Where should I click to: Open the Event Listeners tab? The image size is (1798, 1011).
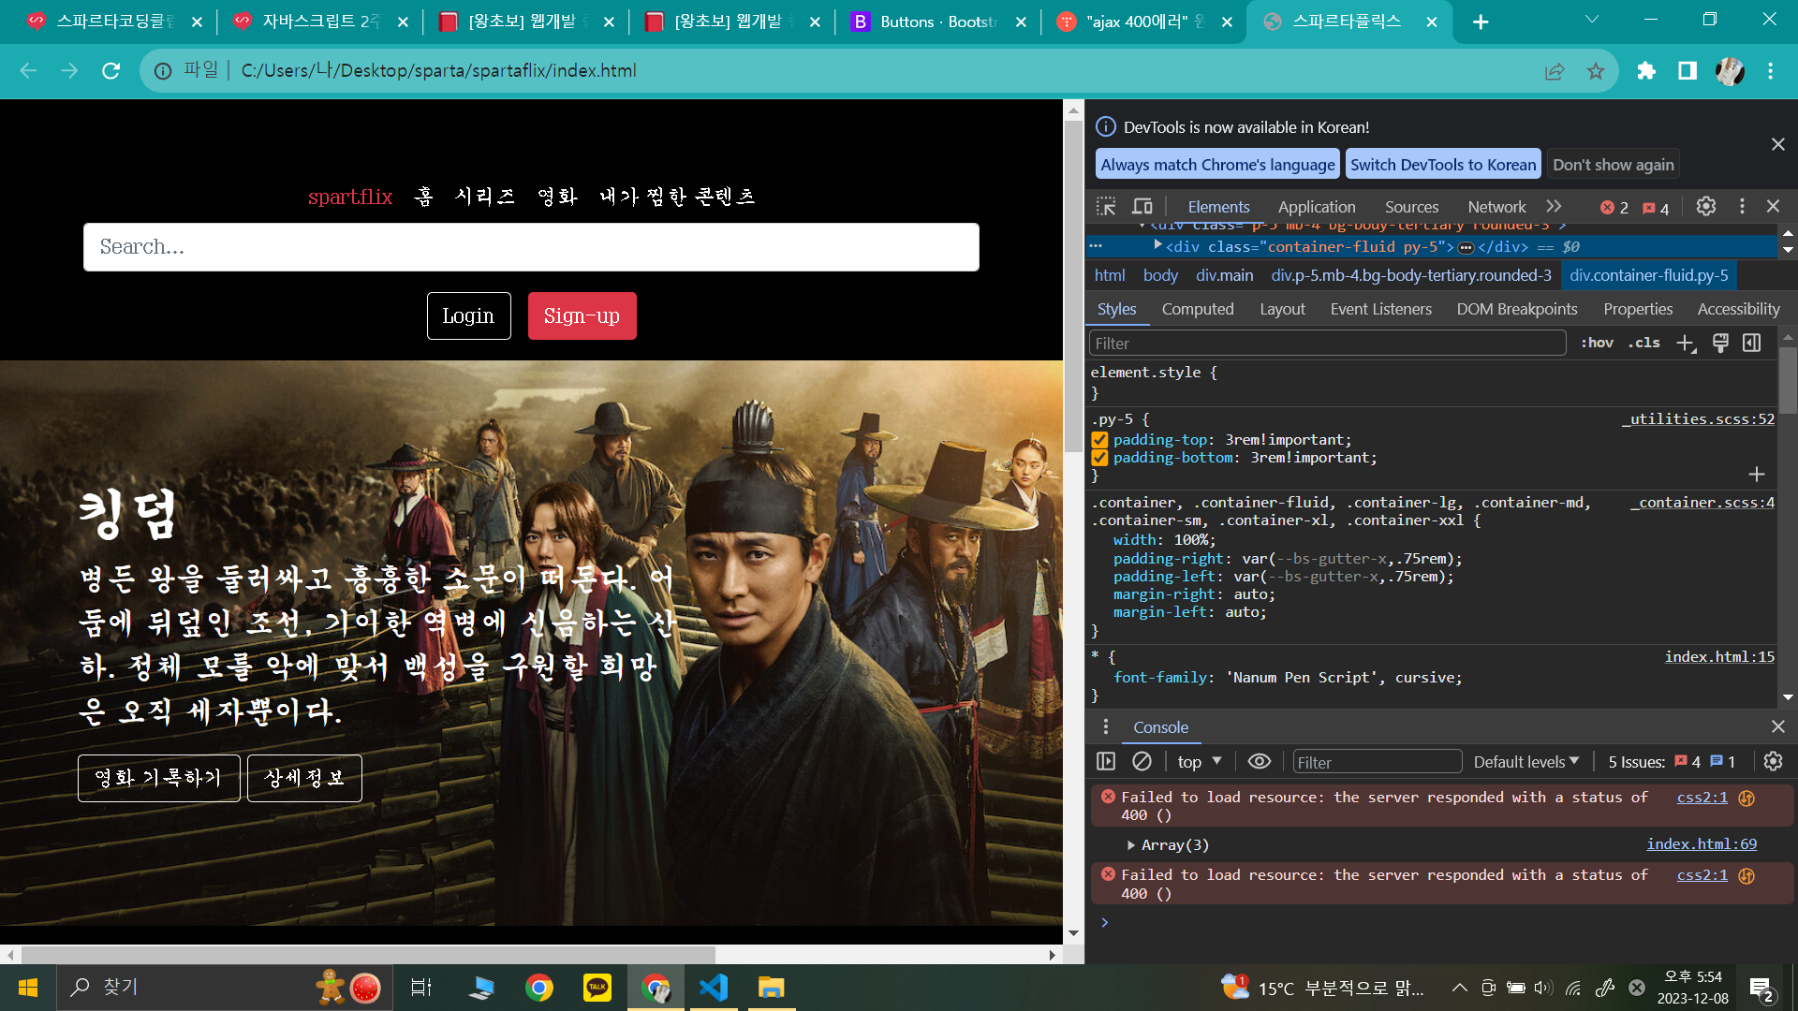pyautogui.click(x=1380, y=309)
